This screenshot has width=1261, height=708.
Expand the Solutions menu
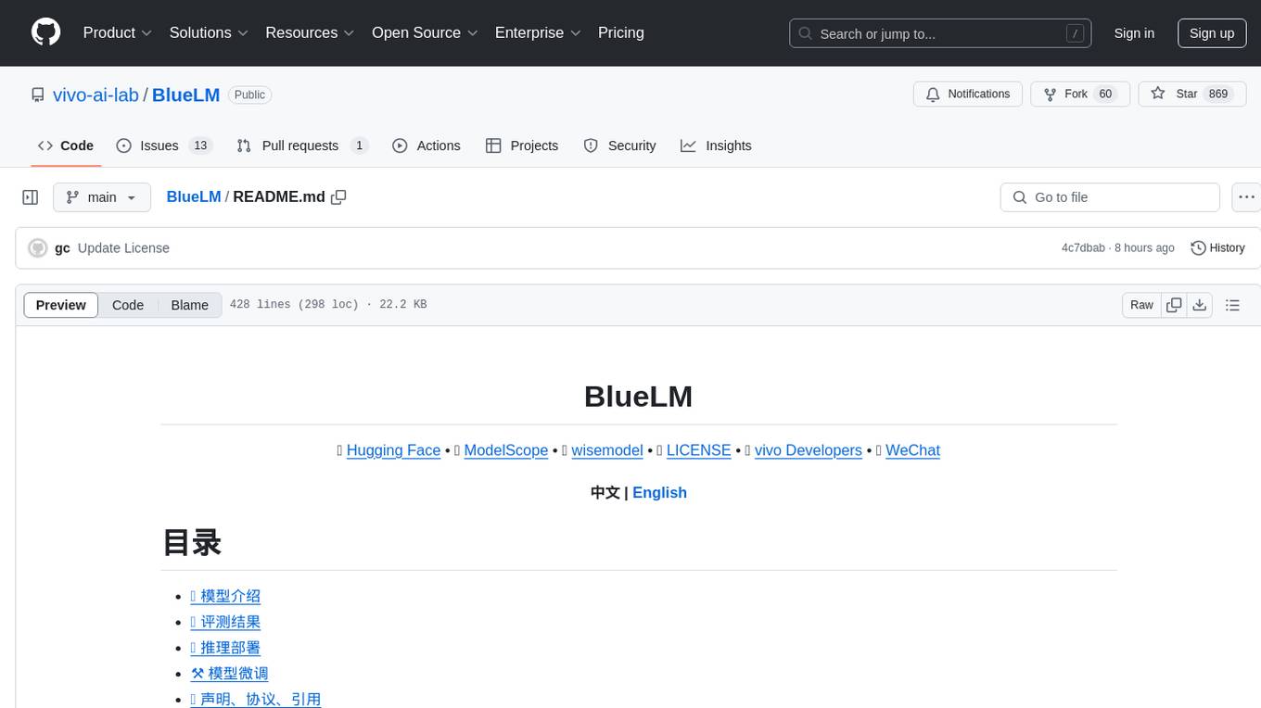coord(209,32)
